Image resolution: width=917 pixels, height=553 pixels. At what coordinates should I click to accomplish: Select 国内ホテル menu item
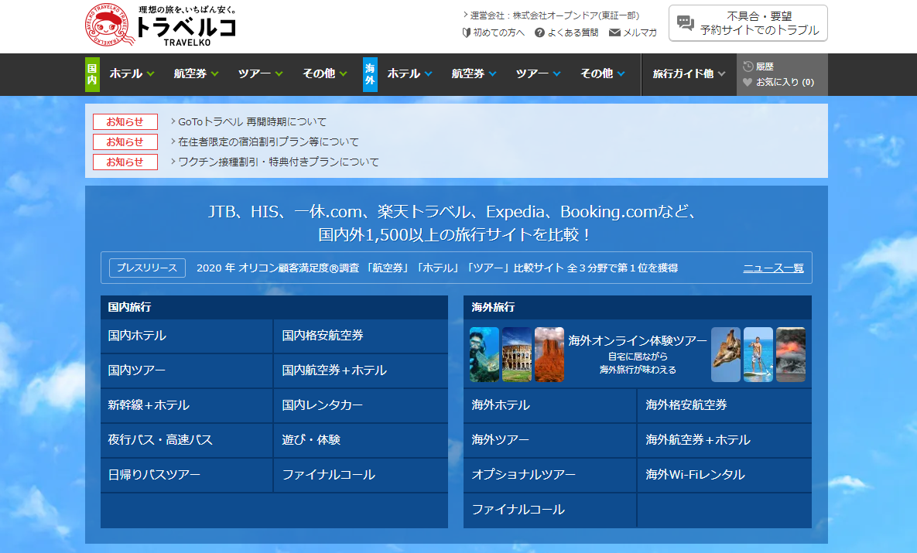click(186, 336)
